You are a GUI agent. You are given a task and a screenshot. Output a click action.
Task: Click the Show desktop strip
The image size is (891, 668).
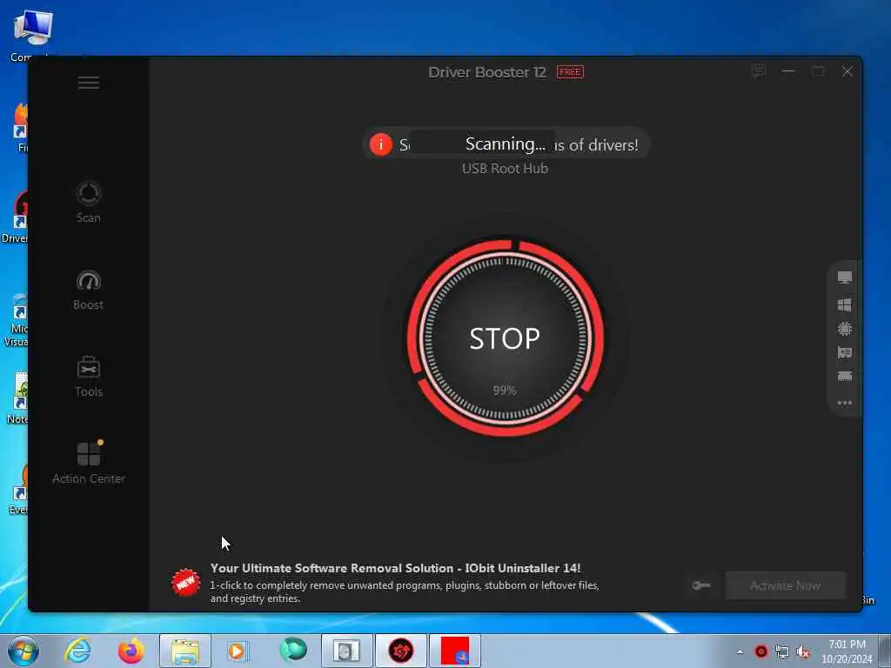(x=885, y=651)
